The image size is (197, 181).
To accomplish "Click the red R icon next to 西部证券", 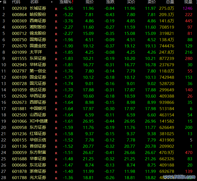I will pos(56,103).
